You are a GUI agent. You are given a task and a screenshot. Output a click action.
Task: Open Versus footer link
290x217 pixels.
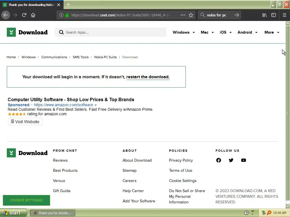click(59, 181)
